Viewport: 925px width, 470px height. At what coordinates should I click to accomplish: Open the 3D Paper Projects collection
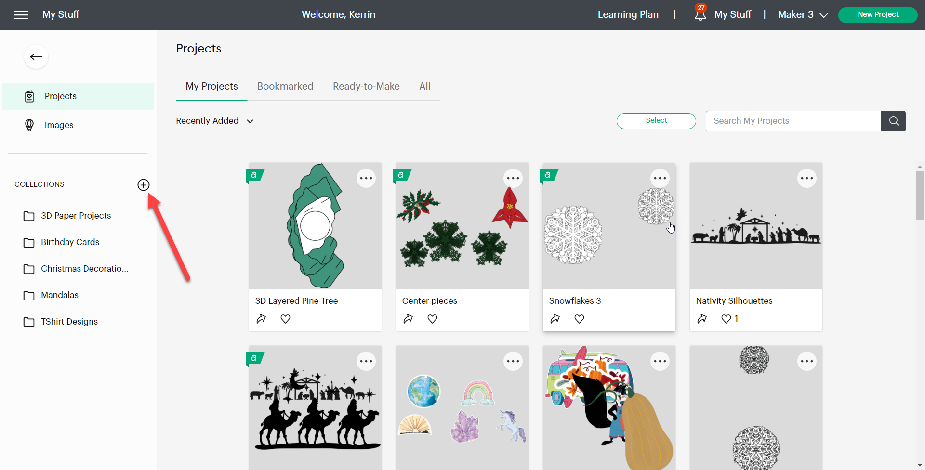pos(67,216)
